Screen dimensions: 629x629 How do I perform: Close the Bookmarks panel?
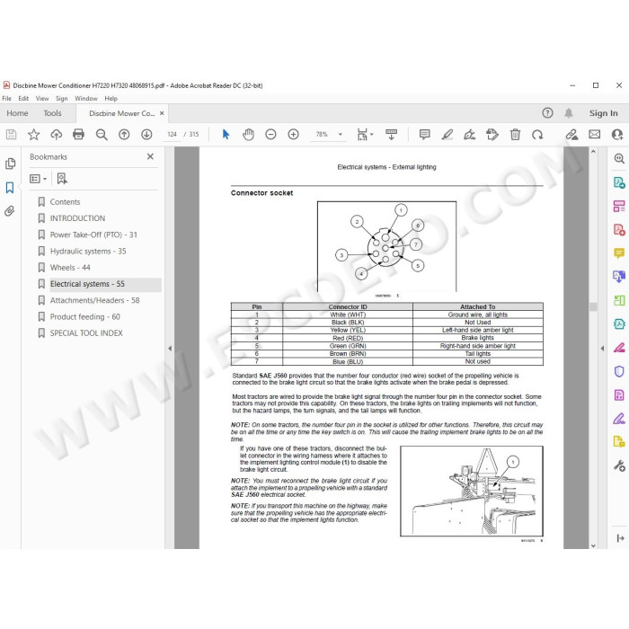(x=150, y=156)
